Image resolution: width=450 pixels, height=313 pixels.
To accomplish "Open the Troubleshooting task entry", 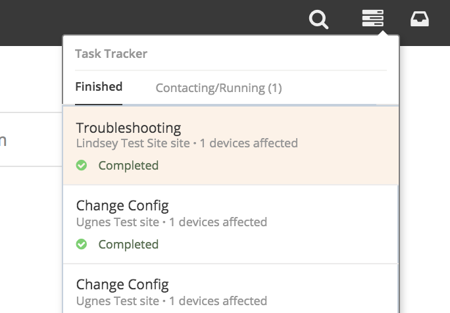I will point(128,128).
